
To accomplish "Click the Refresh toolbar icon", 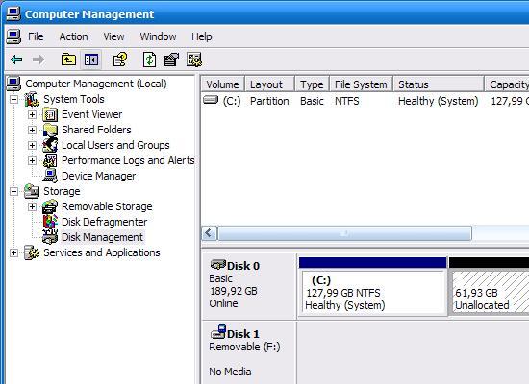I will point(149,60).
